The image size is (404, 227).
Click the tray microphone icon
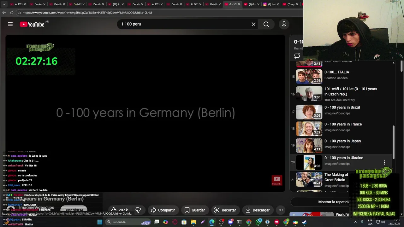(x=362, y=222)
